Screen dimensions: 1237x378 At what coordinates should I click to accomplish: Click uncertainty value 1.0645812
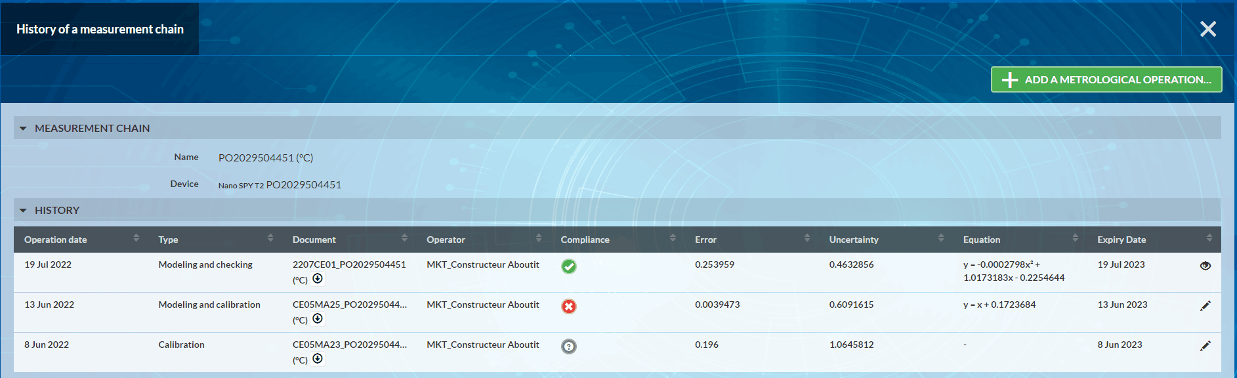(x=851, y=345)
